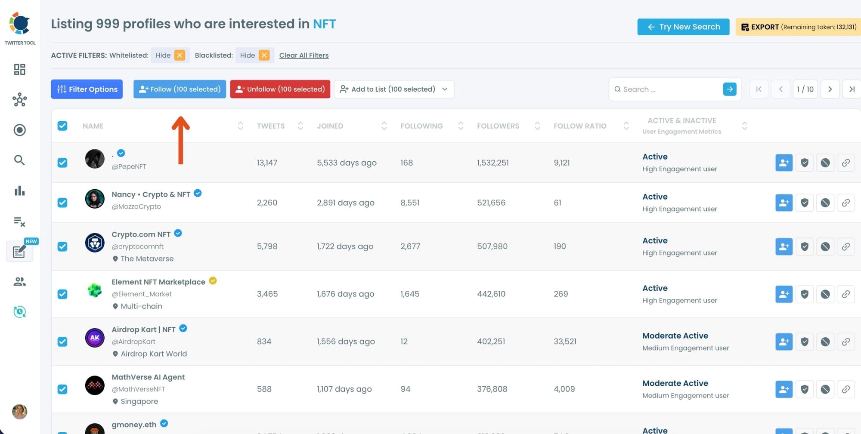Image resolution: width=861 pixels, height=434 pixels.
Task: Sort the table by Followers column
Action: point(537,126)
